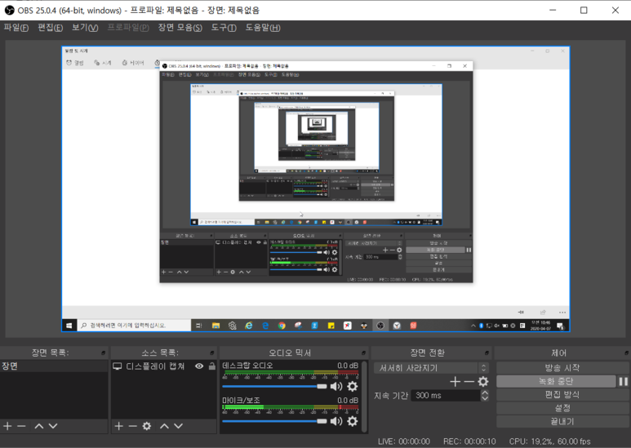Select the 디스플레이 캡쳐 source row
The height and width of the screenshot is (448, 631).
pos(164,366)
